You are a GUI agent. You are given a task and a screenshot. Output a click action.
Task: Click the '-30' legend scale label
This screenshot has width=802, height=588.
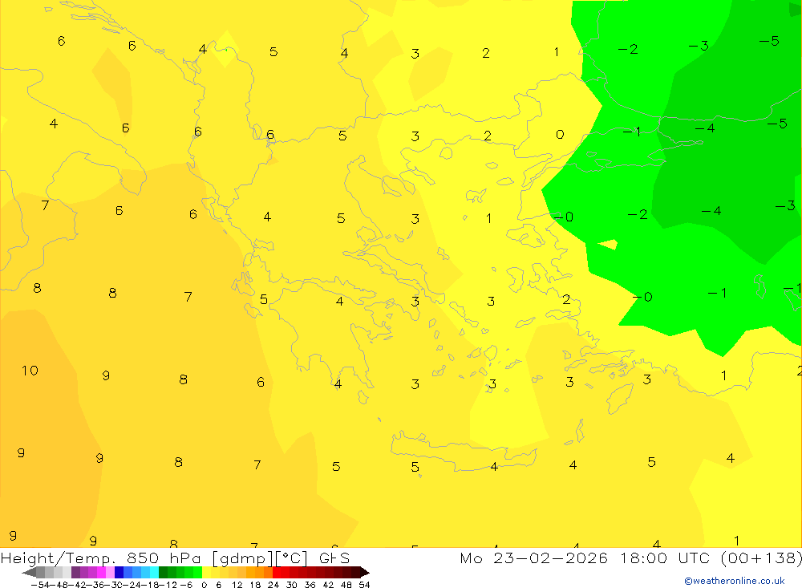115,585
